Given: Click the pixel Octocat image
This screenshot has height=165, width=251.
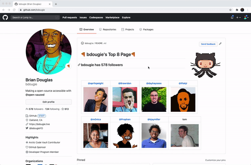Looking at the screenshot, I should click(205, 65).
